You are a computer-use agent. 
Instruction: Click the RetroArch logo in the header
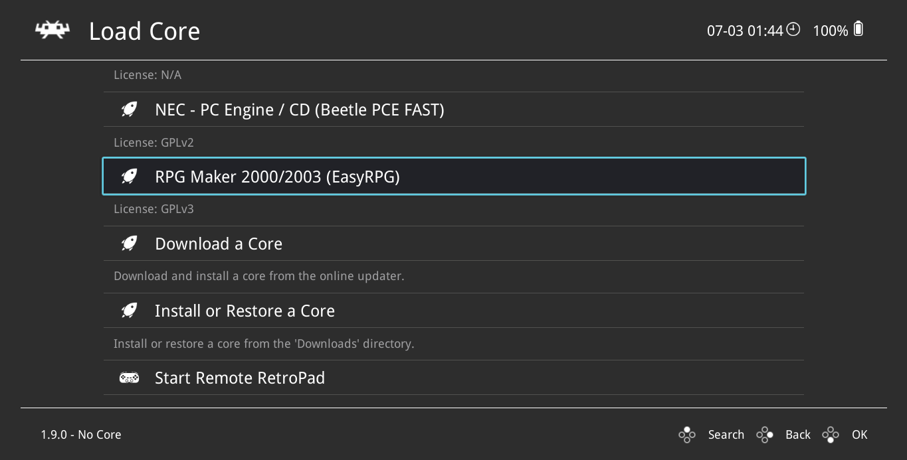[52, 29]
